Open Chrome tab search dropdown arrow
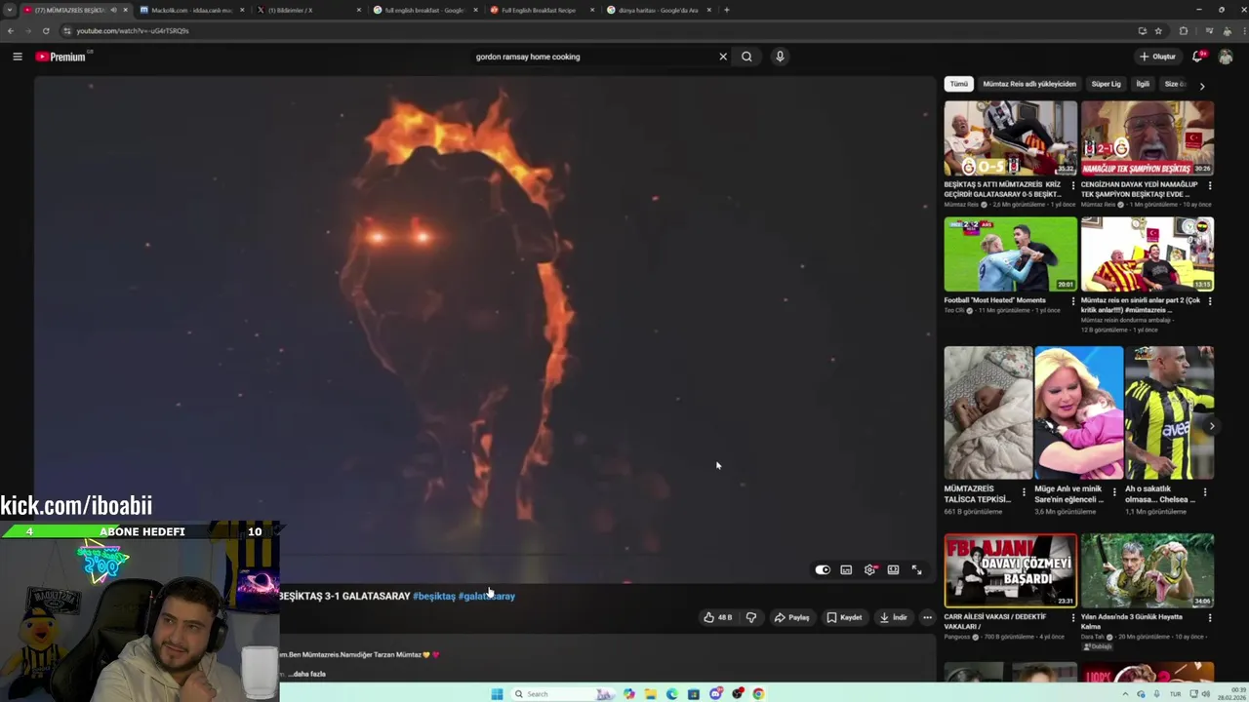Screen dimensions: 1249x702 click(x=9, y=10)
